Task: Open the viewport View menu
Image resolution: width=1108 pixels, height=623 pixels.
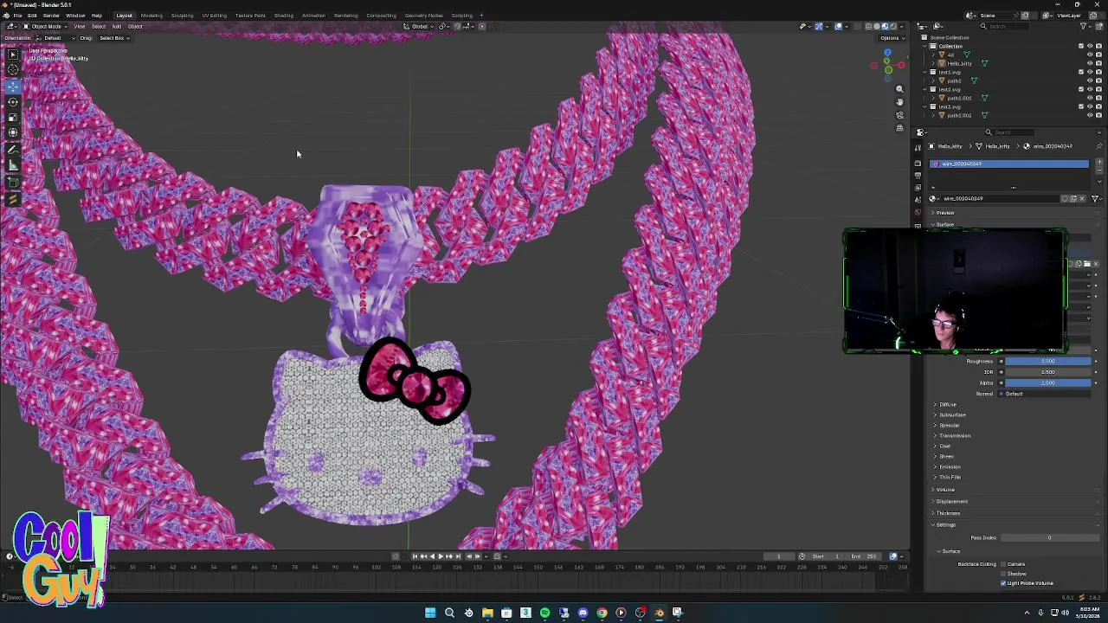Action: pos(79,26)
